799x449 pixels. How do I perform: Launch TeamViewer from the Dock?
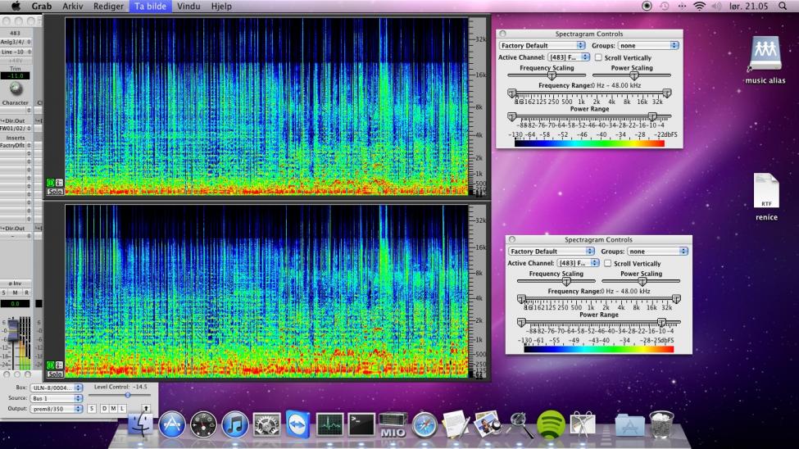point(298,424)
